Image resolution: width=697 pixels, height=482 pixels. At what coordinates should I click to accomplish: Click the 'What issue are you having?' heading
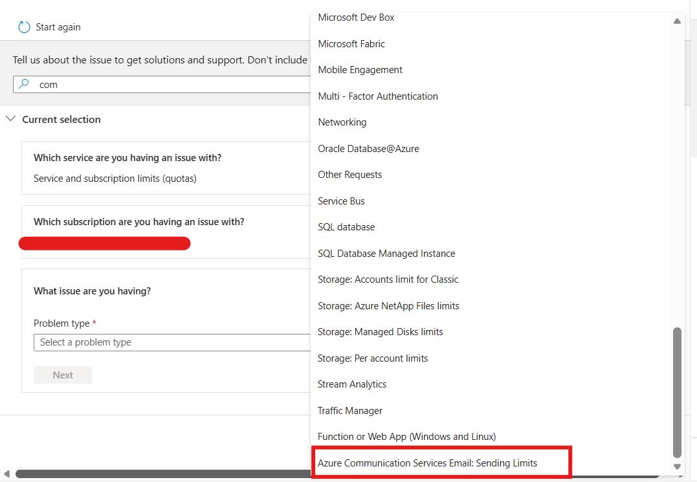point(93,291)
